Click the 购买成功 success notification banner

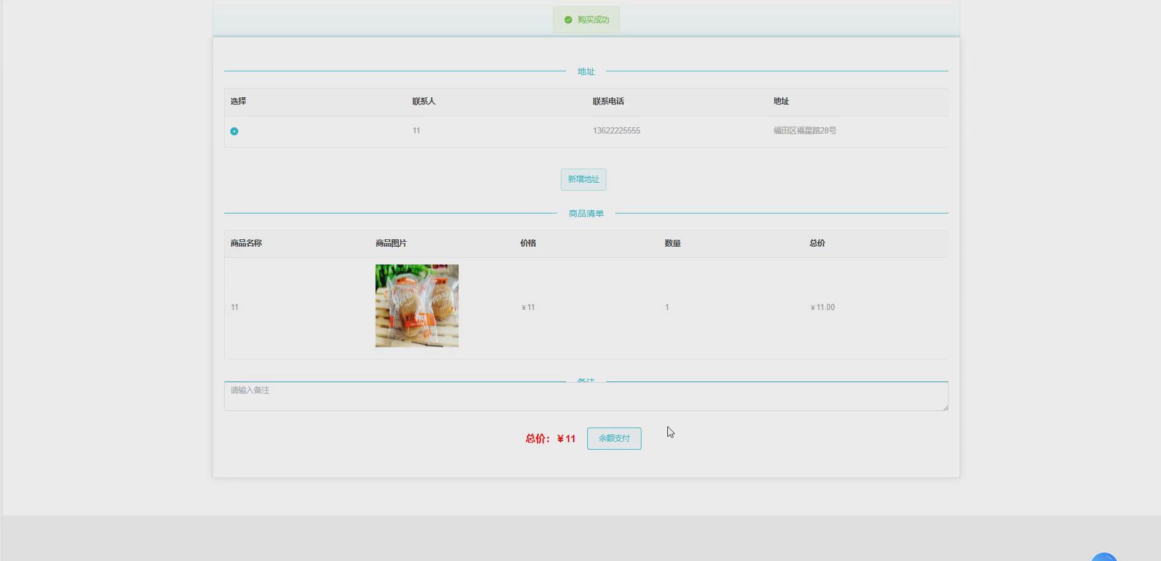585,19
